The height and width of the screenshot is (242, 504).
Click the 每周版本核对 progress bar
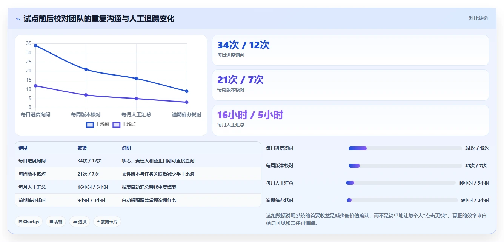point(405,166)
